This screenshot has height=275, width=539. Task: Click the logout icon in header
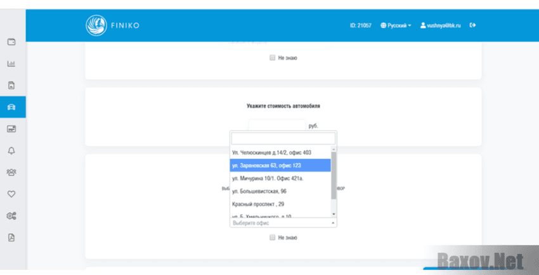coord(472,25)
